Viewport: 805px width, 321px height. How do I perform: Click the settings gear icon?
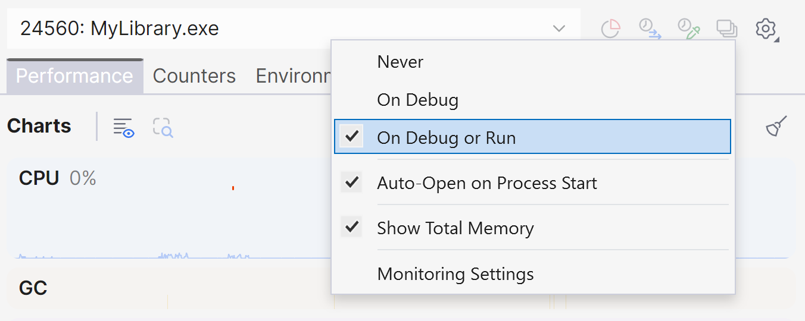766,29
